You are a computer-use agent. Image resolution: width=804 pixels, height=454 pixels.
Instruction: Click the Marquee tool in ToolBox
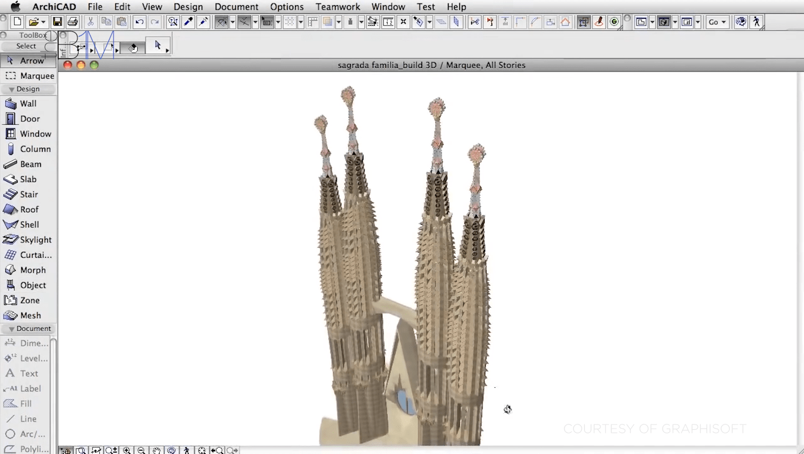[x=28, y=76]
